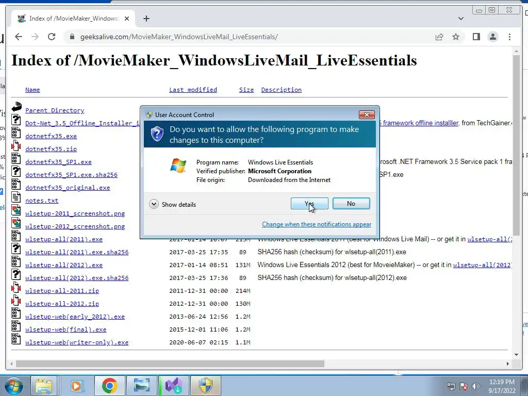Image resolution: width=528 pixels, height=396 pixels.
Task: Open Change when these notifications appear link
Action: 317,224
